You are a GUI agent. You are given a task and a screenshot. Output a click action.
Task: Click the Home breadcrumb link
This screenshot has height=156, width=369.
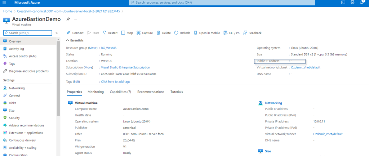click(x=8, y=11)
